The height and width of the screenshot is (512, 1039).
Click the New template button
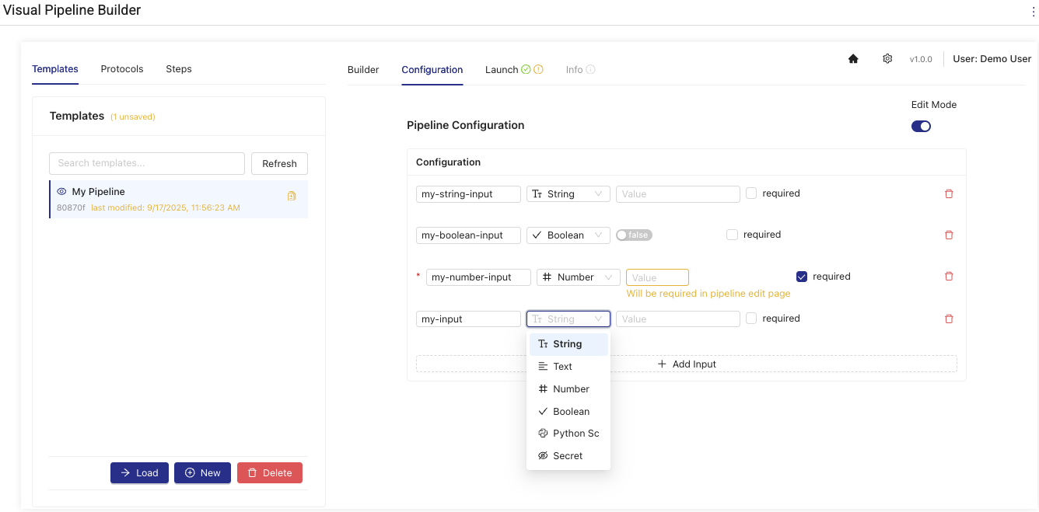[202, 472]
